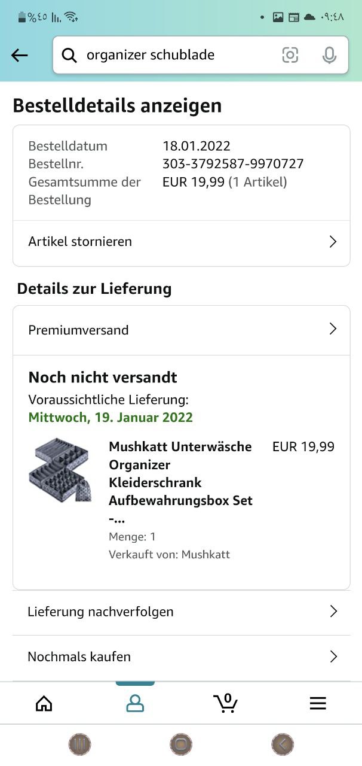Viewport: 362px width, 766px height.
Task: Tap the back arrow icon
Action: (20, 56)
